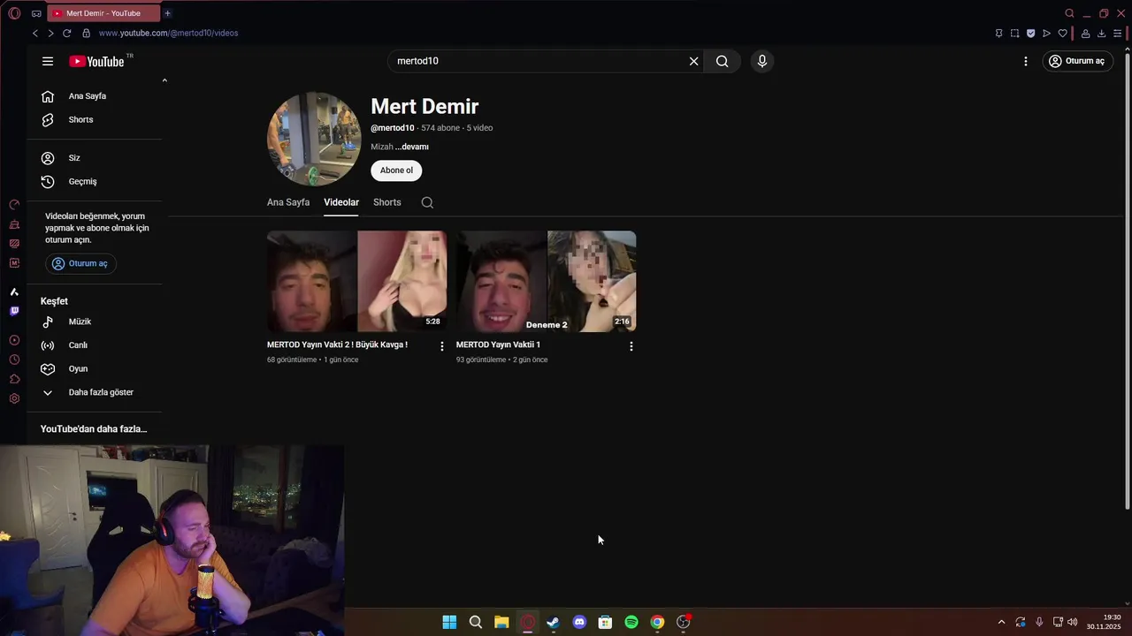1132x636 pixels.
Task: Open the YouTube hamburger guide menu
Action: tap(48, 61)
